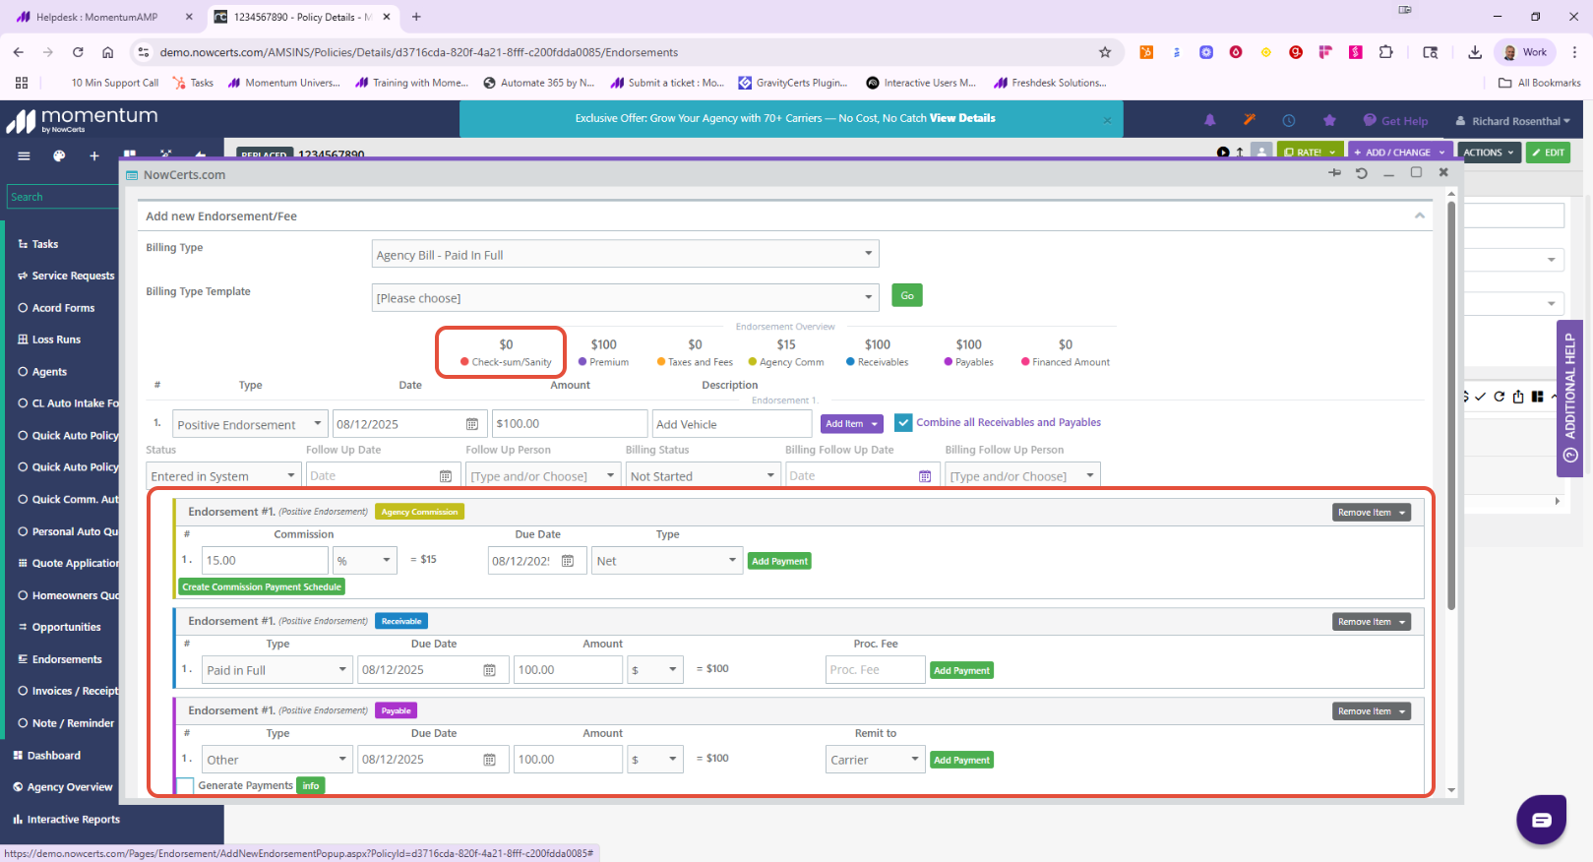Open calendar for Commission due date
This screenshot has width=1593, height=862.
[568, 561]
